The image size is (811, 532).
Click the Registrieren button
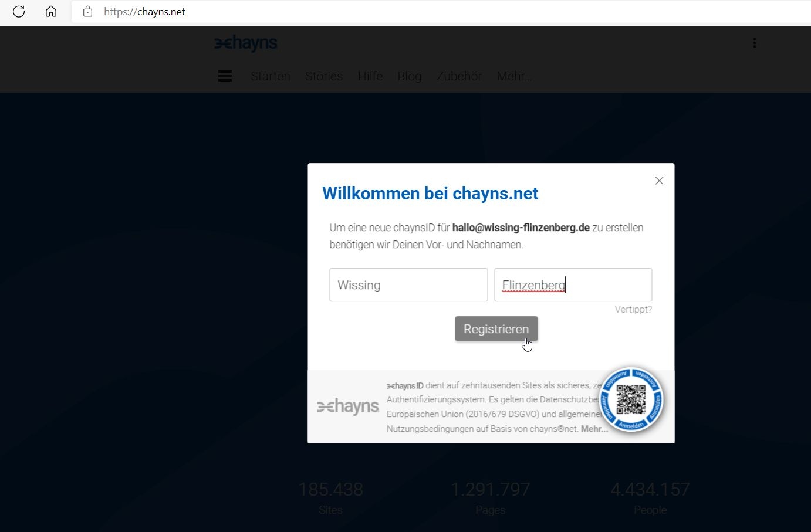pyautogui.click(x=496, y=329)
